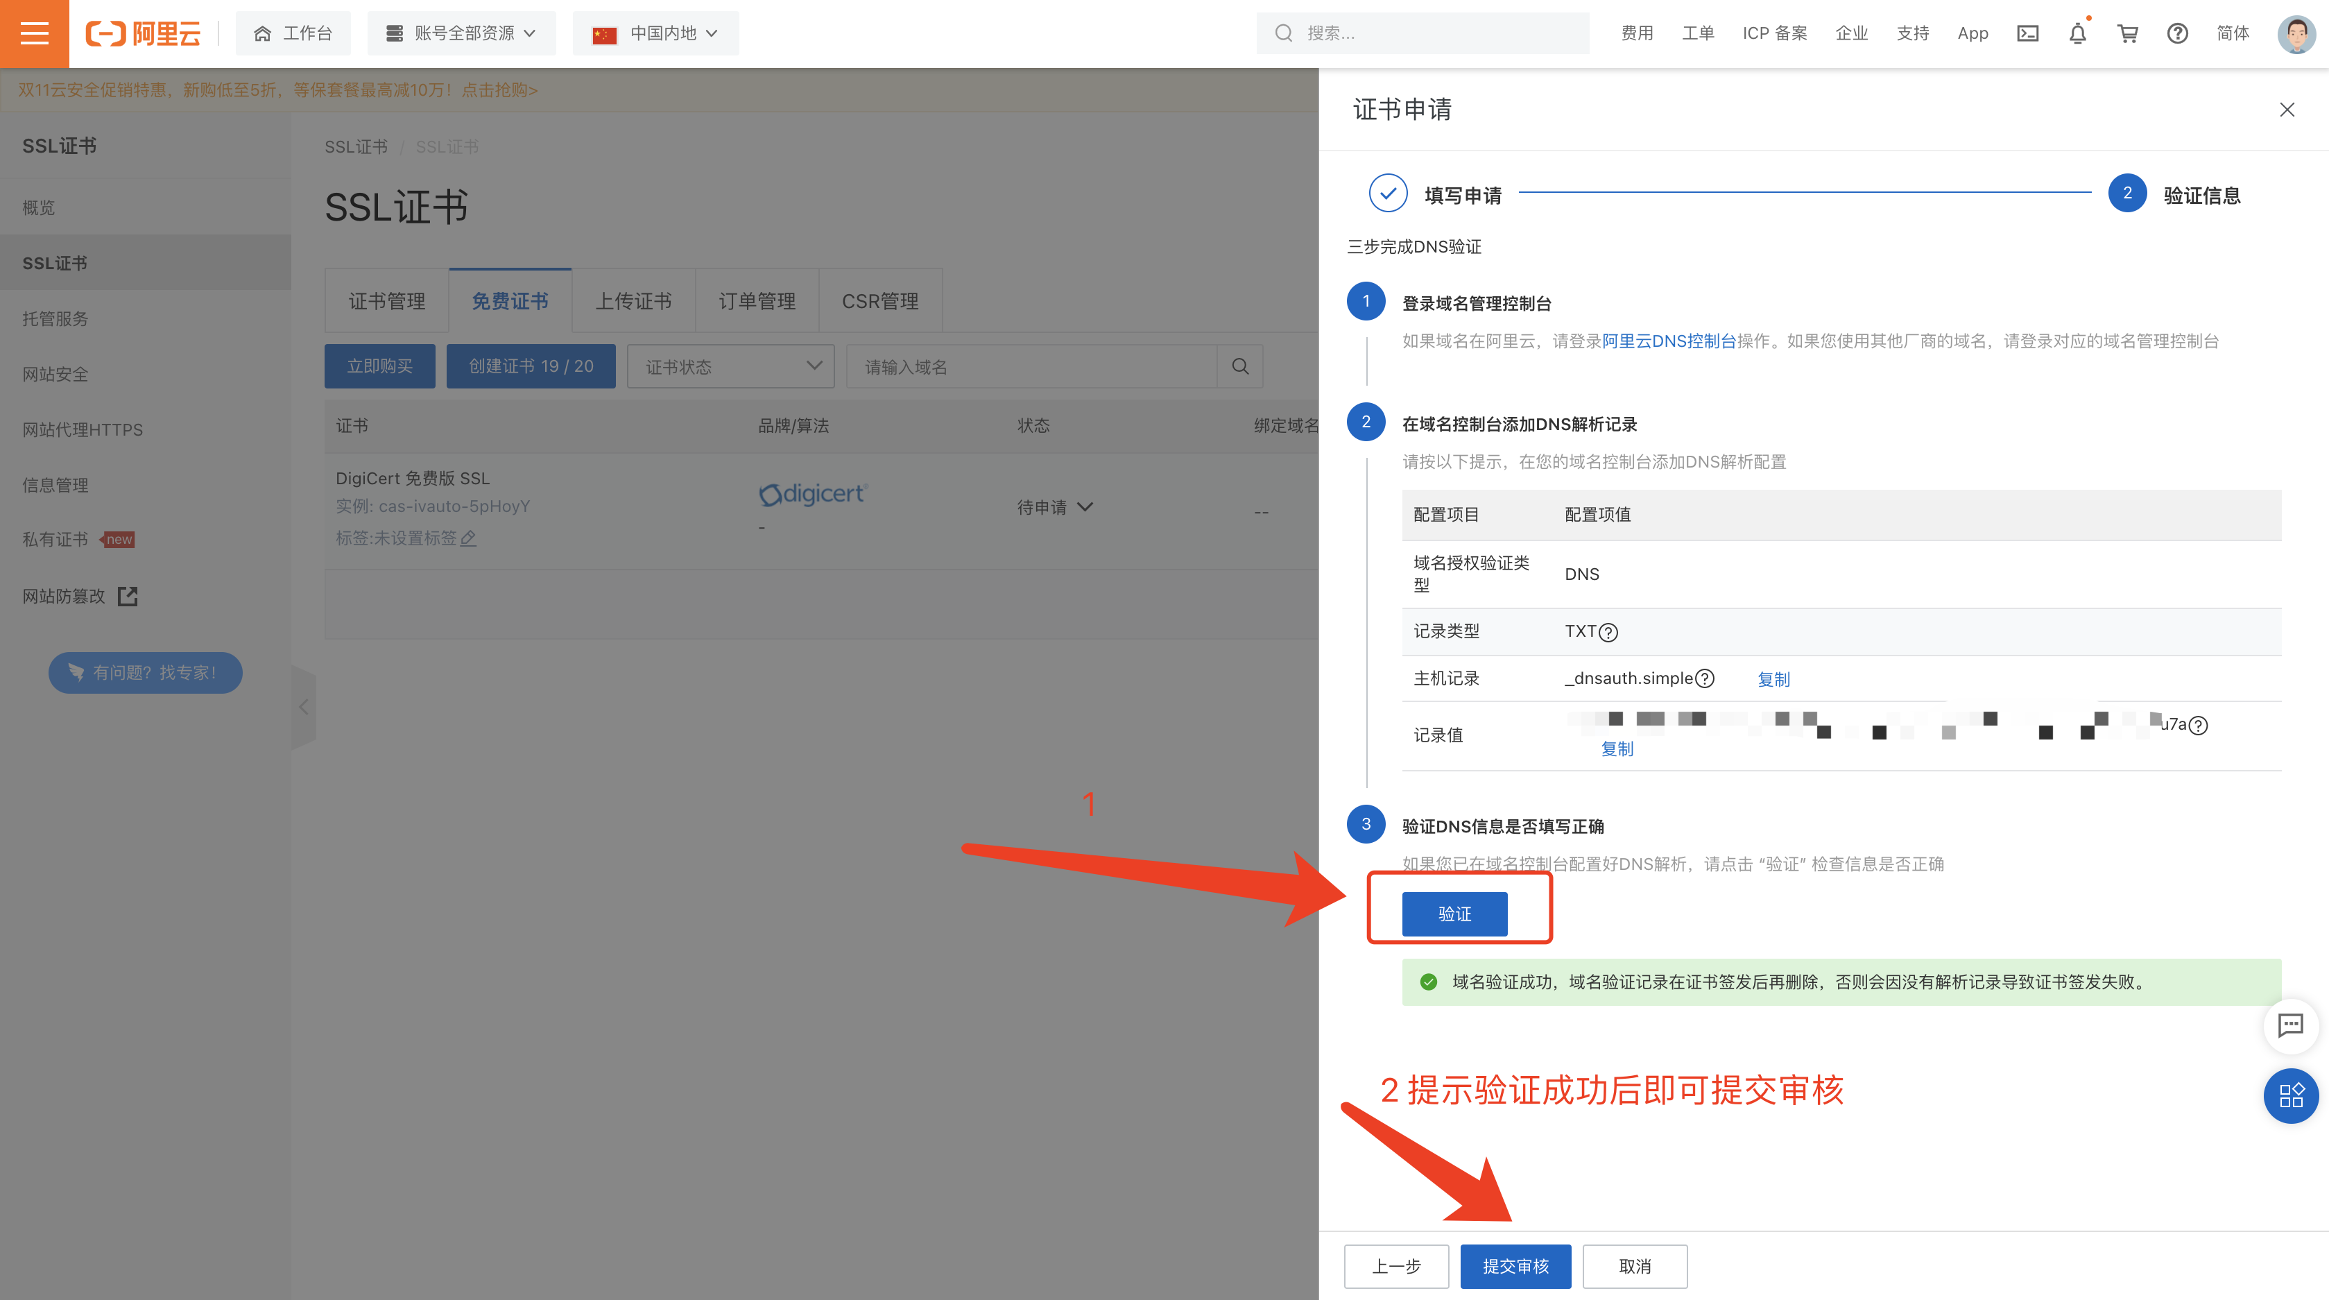2329x1300 pixels.
Task: Collapse the left sidebar with arrow handle
Action: click(304, 707)
